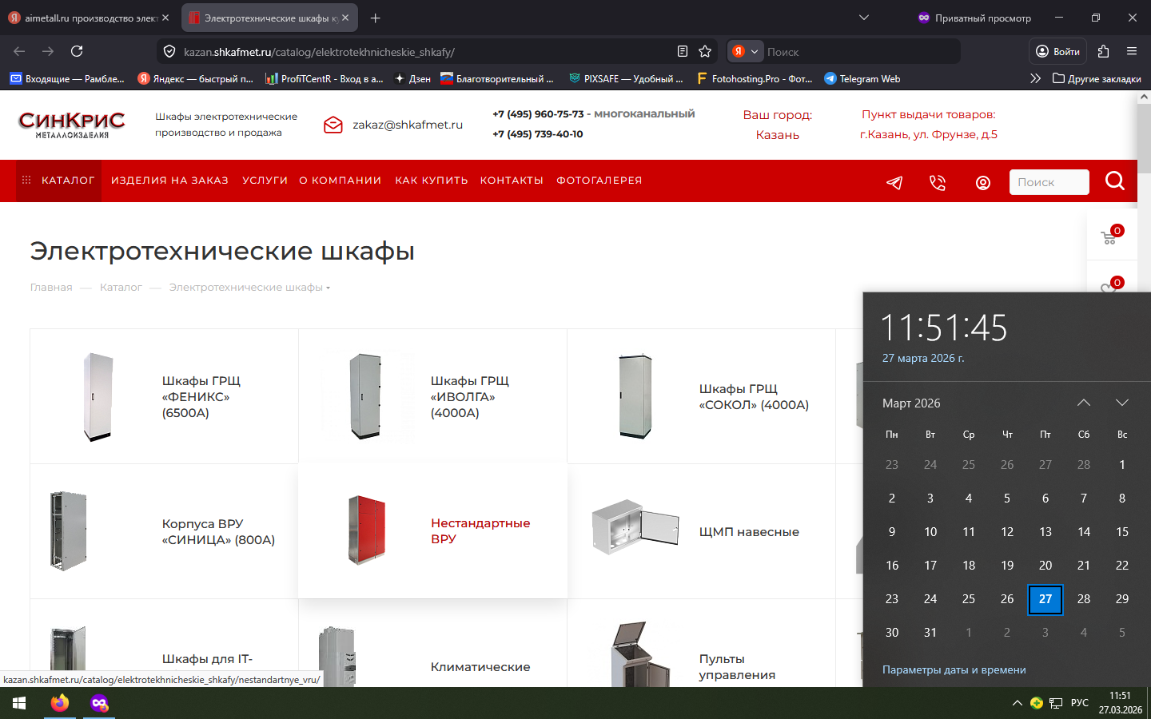Bookmark this page with the star icon
The image size is (1151, 719).
coord(705,51)
